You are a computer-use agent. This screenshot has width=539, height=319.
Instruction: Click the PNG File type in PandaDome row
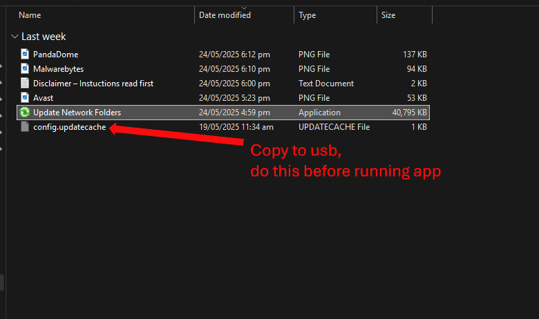pyautogui.click(x=314, y=55)
